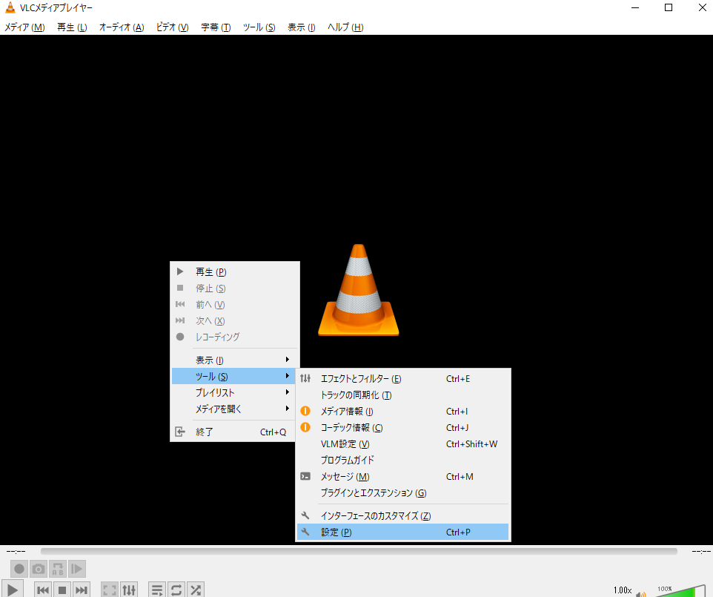Open メディア (M) menu in menu bar

click(24, 27)
